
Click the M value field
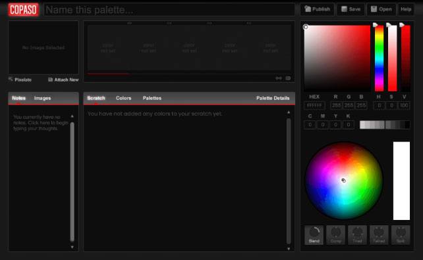(x=323, y=125)
